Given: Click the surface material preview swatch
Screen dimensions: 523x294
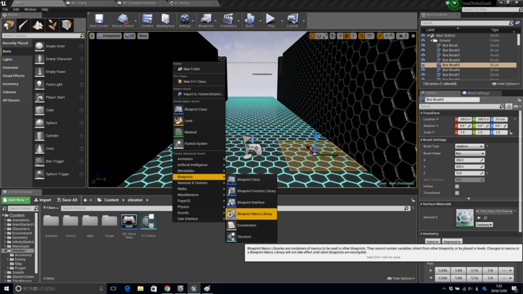Looking at the screenshot, I should [465, 218].
